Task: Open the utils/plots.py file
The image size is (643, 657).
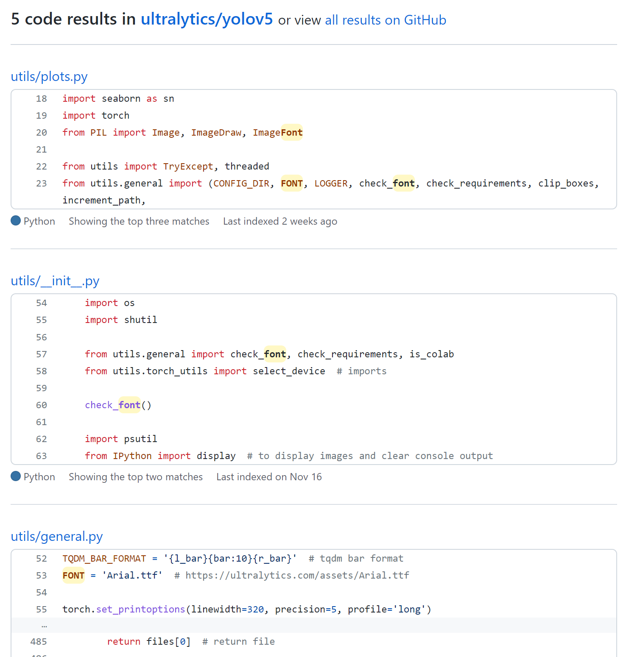Action: [49, 77]
